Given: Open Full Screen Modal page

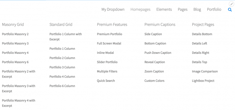Looking at the screenshot, I should (109, 43).
